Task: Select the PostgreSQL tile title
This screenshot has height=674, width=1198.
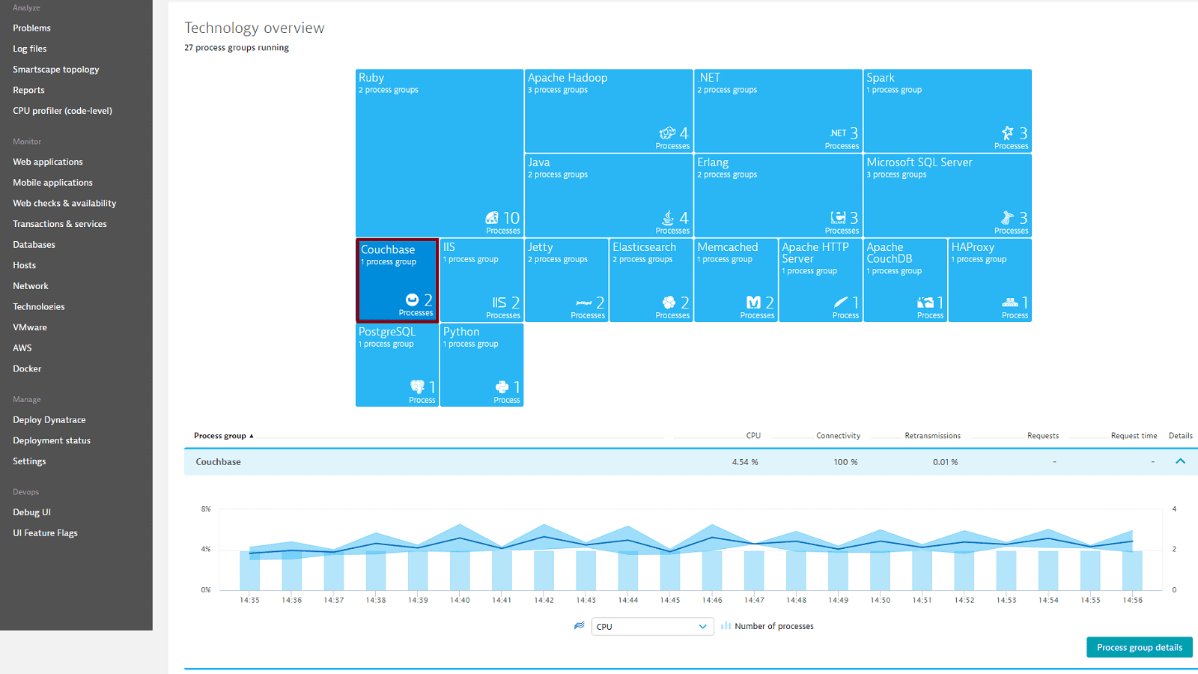Action: 386,332
